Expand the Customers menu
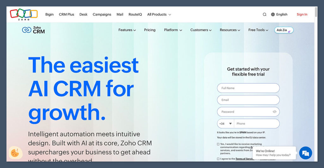 (201, 30)
